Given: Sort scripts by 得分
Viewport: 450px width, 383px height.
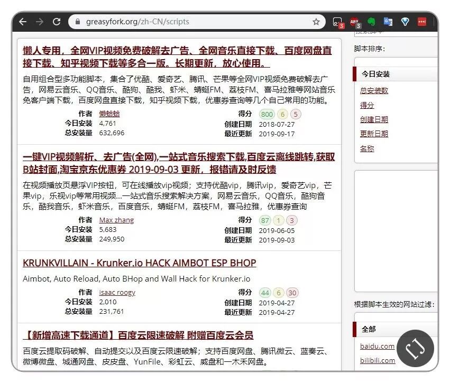Looking at the screenshot, I should [367, 105].
